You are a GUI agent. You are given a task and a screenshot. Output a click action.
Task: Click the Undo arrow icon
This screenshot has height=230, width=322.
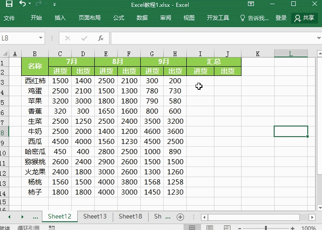pos(23,5)
